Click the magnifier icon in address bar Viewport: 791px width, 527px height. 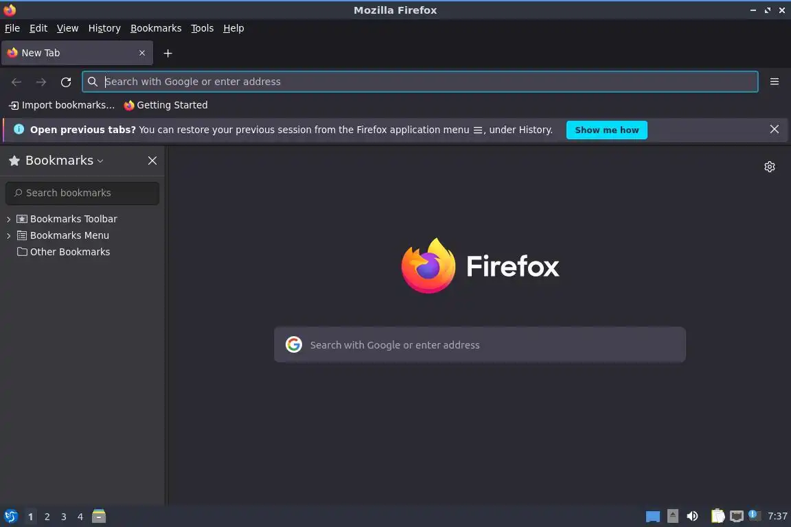click(x=92, y=82)
